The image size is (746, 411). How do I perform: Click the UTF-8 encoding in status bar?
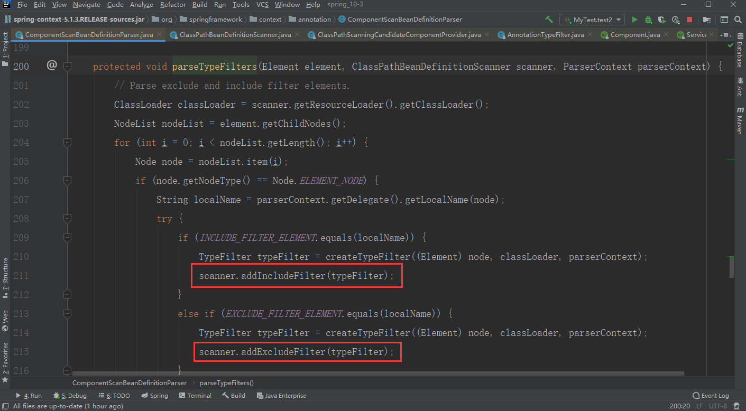(x=718, y=406)
